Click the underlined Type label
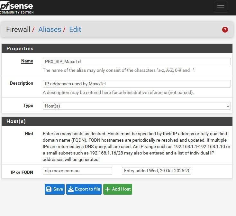Screen dimensions: 236x216 28,106
